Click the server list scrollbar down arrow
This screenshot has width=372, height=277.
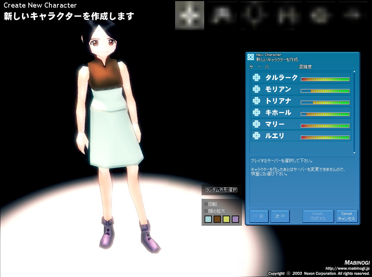click(354, 153)
